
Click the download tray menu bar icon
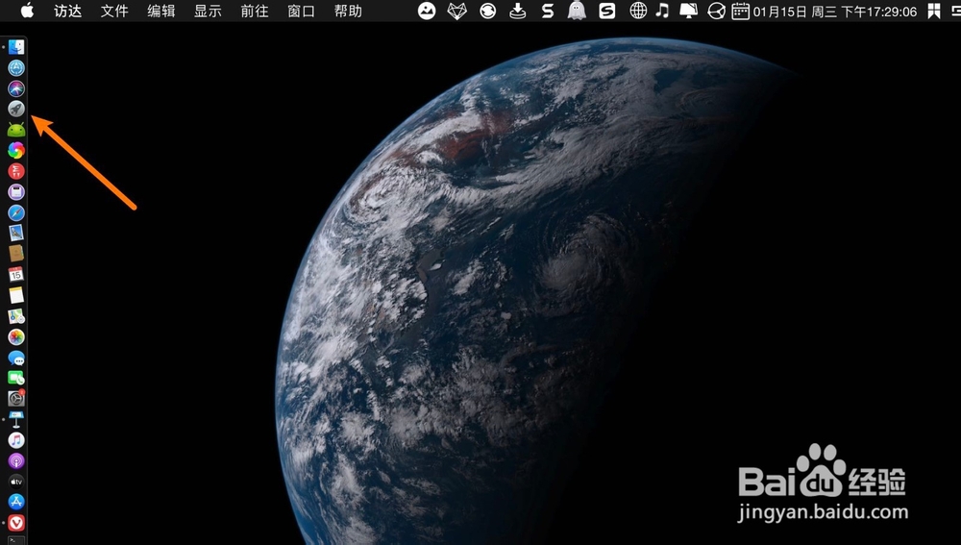pyautogui.click(x=518, y=11)
